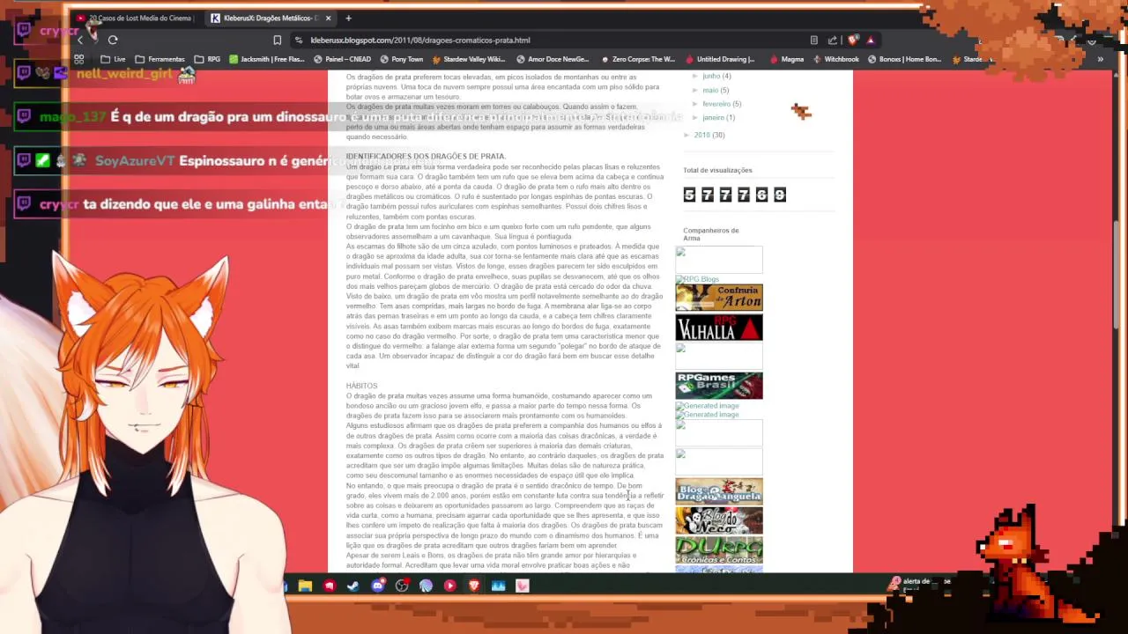Viewport: 1128px width, 634px height.
Task: Click the page view counter digits
Action: click(734, 195)
